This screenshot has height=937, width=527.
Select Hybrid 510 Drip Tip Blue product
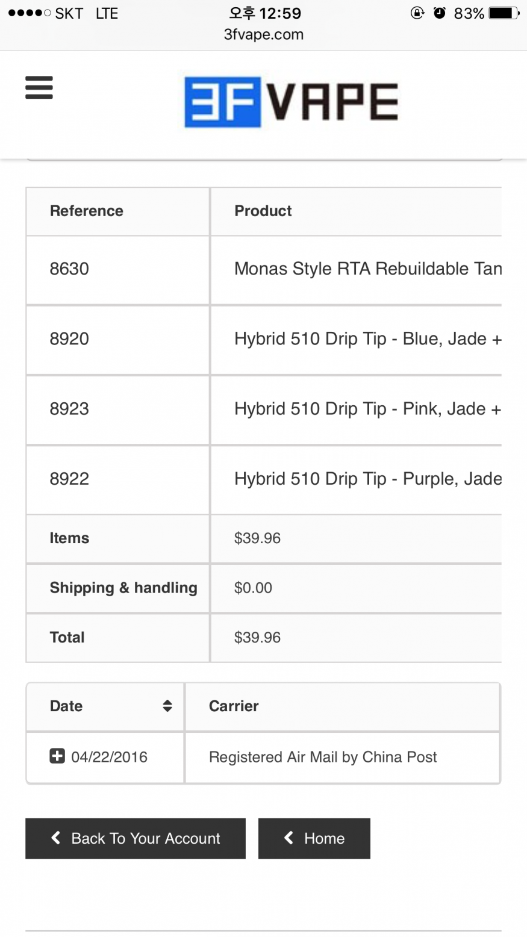coord(367,339)
